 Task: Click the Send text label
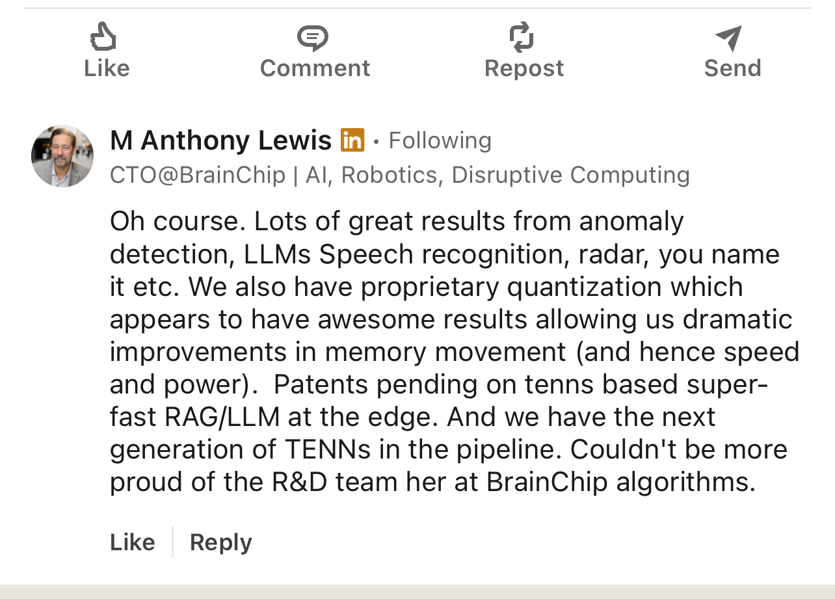[x=732, y=68]
